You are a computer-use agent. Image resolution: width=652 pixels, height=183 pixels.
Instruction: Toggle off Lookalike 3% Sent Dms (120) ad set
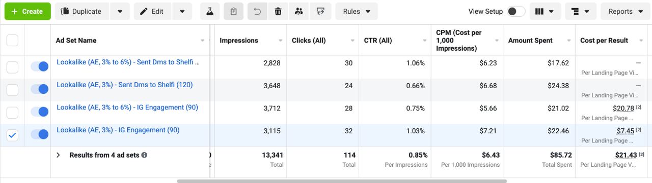point(40,89)
